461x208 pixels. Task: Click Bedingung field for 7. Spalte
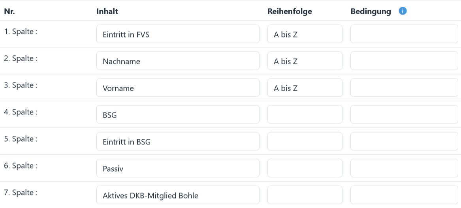404,195
